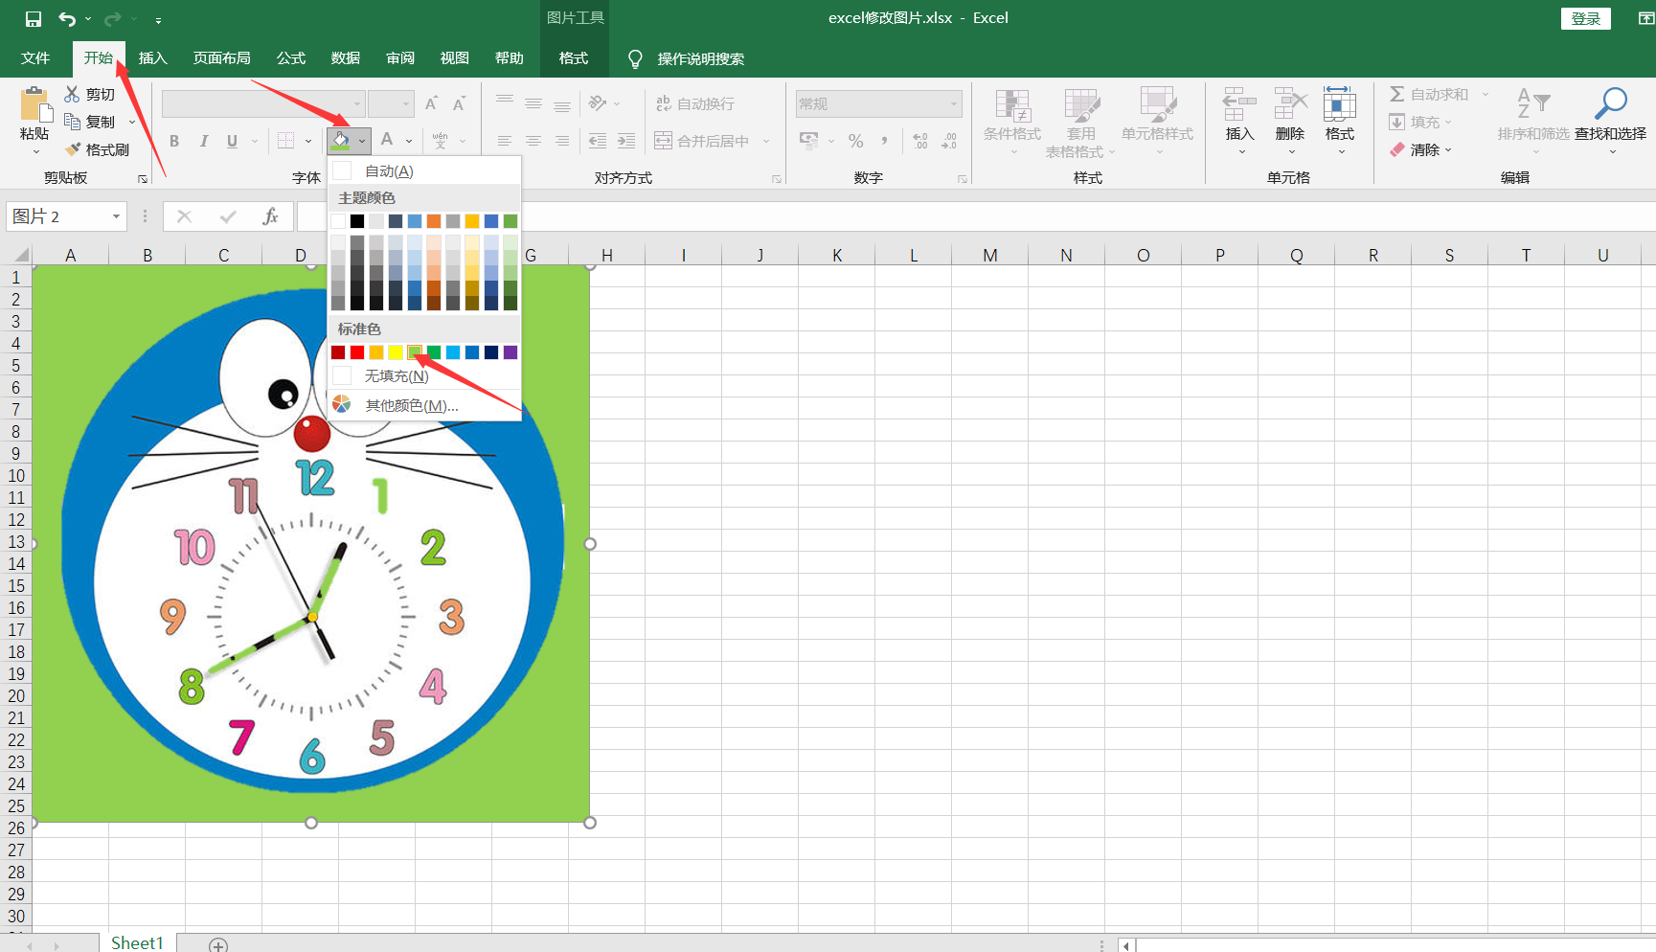
Task: Toggle Underline formatting
Action: point(232,141)
